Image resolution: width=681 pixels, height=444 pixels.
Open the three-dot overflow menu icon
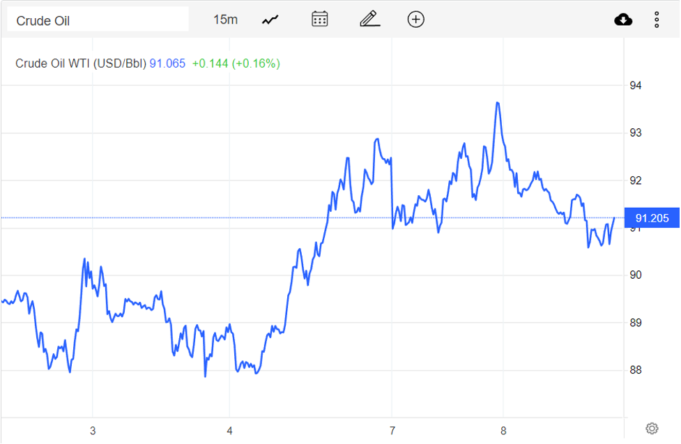pyautogui.click(x=657, y=19)
